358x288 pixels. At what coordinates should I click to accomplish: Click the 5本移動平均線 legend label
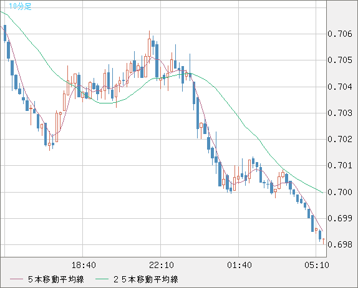tap(56, 279)
